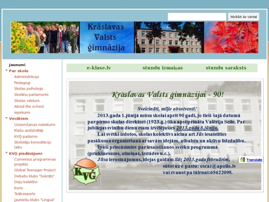
Task: Click the students with sunflowers banner photo
Action: tap(45, 37)
